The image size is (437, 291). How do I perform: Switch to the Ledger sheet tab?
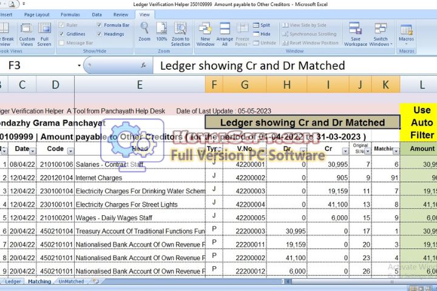click(13, 281)
